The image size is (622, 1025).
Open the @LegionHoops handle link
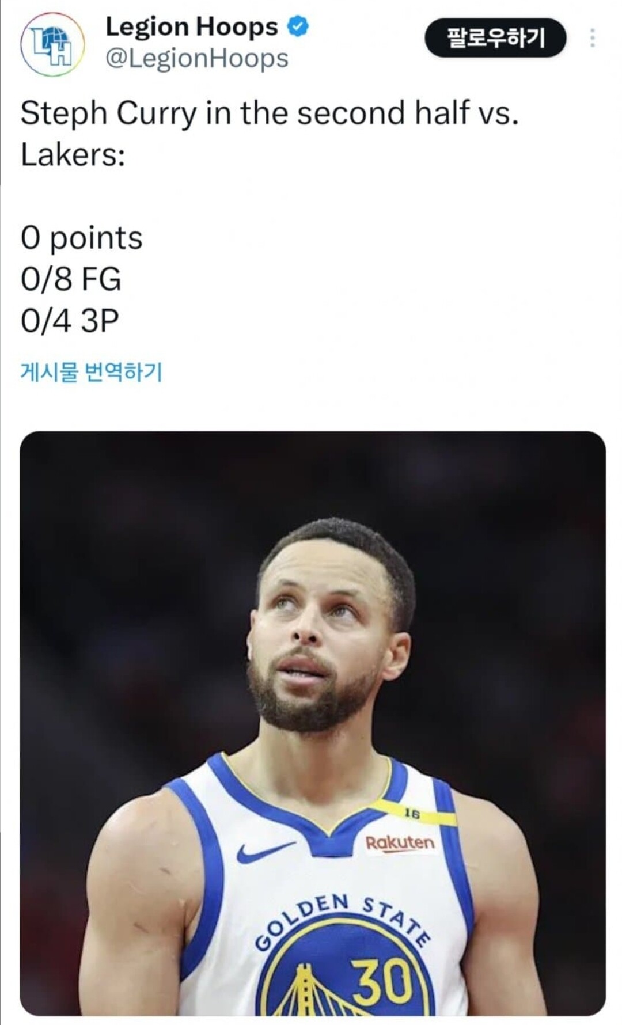click(197, 58)
